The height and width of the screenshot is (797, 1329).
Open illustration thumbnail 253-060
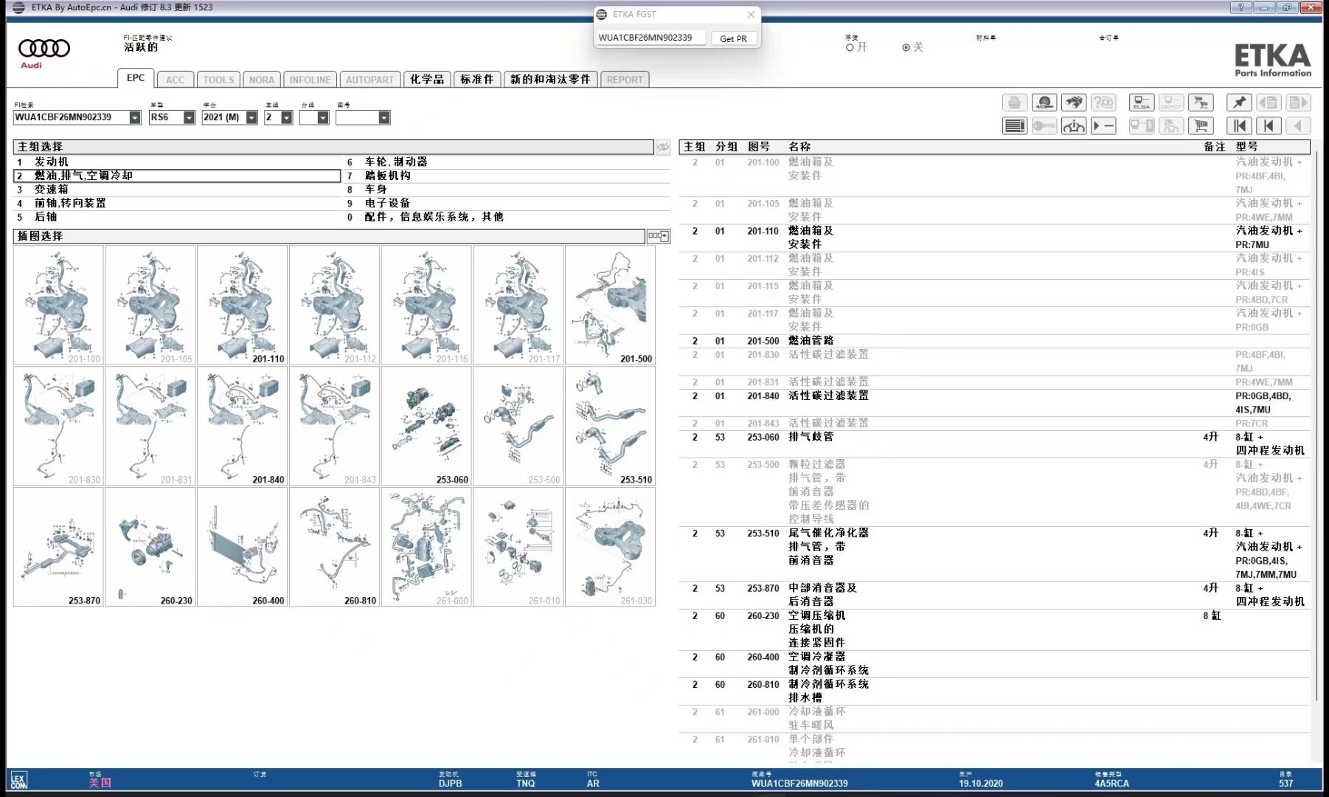pos(426,427)
